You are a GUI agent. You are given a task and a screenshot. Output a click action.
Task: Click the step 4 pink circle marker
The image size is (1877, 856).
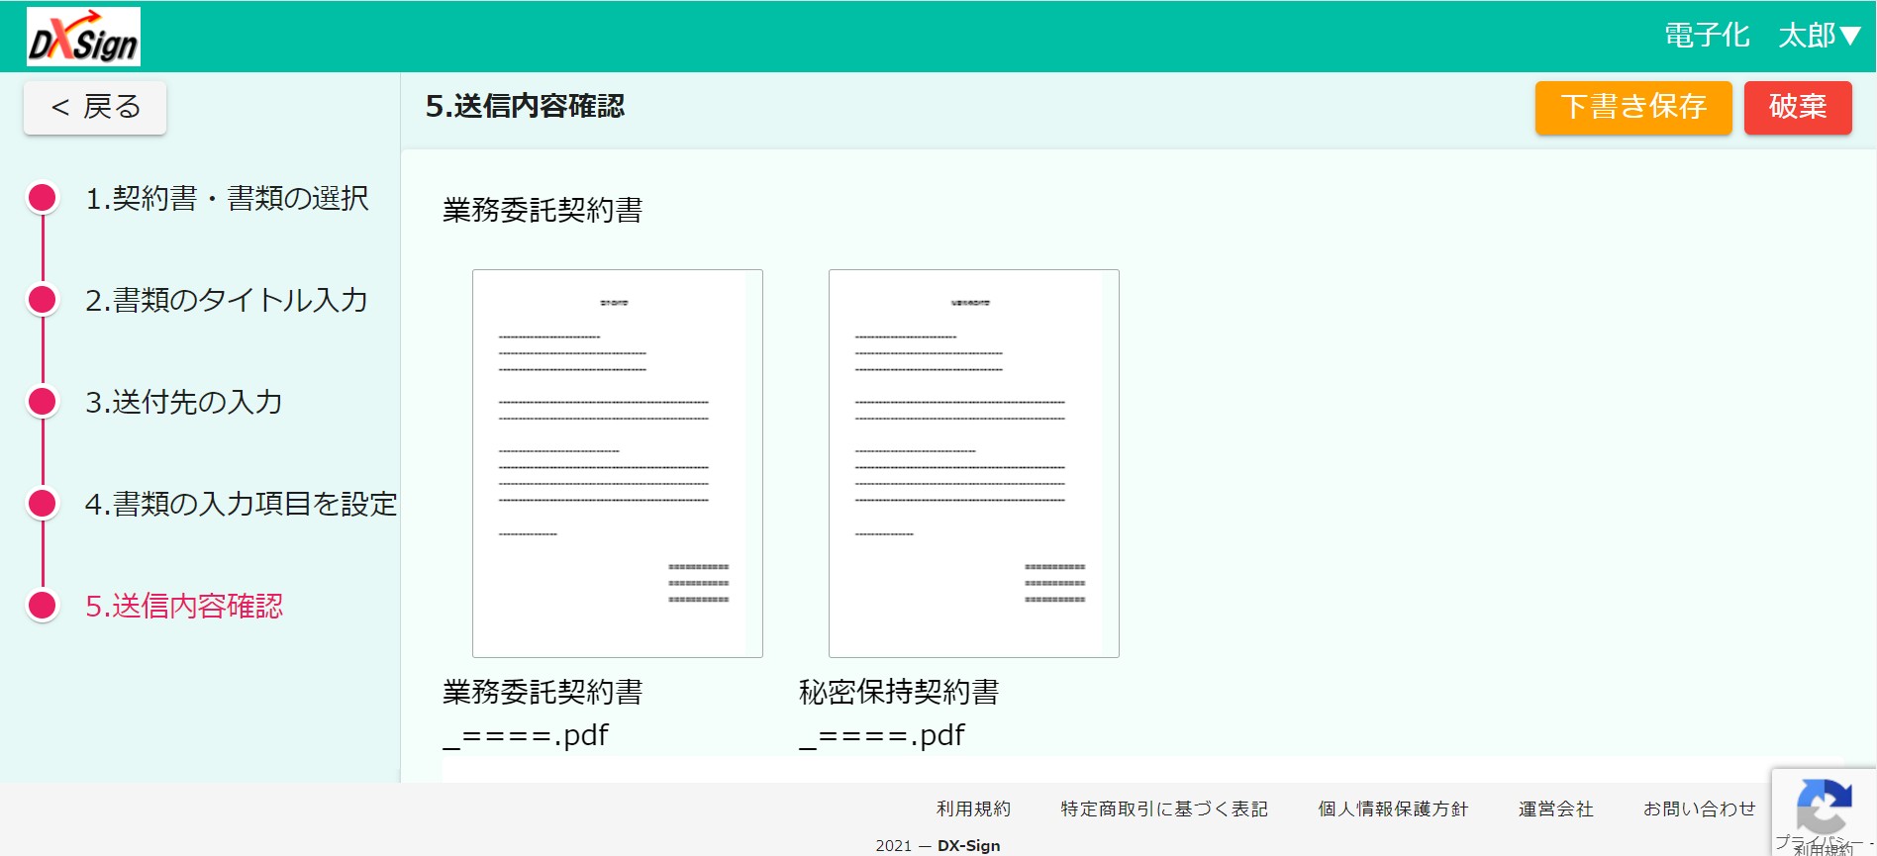pyautogui.click(x=43, y=504)
